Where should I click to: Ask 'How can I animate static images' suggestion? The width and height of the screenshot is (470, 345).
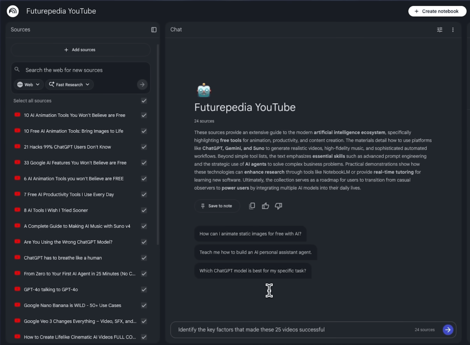(x=250, y=234)
